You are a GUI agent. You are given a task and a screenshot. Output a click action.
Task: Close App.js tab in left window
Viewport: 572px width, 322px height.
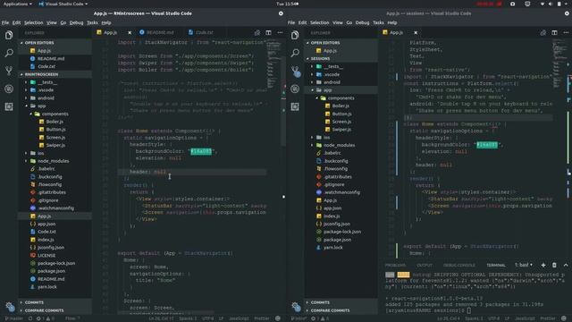point(130,32)
